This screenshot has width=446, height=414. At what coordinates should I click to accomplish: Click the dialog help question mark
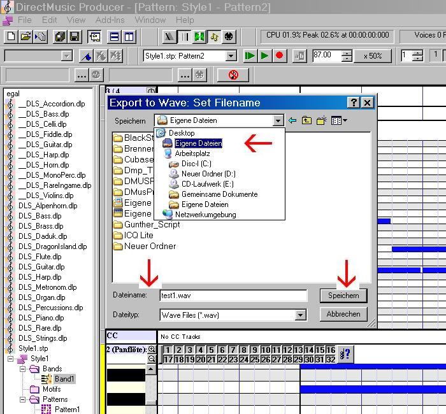tap(354, 103)
